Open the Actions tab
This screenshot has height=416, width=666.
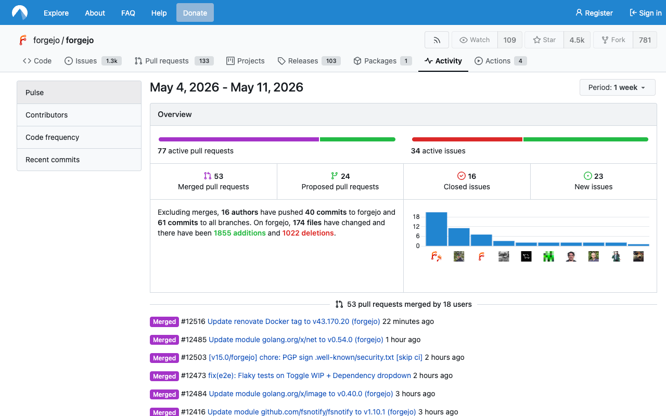pos(501,61)
